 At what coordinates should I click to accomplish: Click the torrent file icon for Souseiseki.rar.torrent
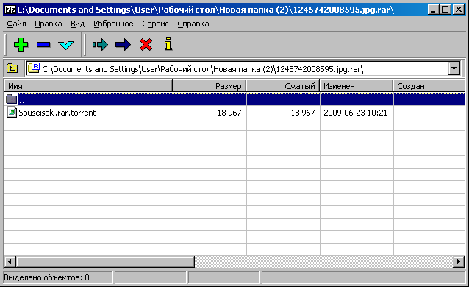12,112
